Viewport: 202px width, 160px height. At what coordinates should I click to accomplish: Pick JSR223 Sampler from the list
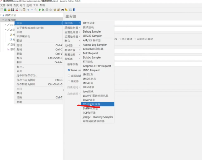point(97,36)
